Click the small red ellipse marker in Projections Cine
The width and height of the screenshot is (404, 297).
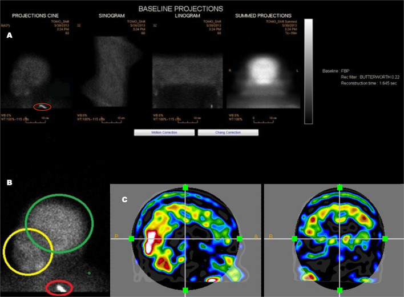[x=42, y=106]
